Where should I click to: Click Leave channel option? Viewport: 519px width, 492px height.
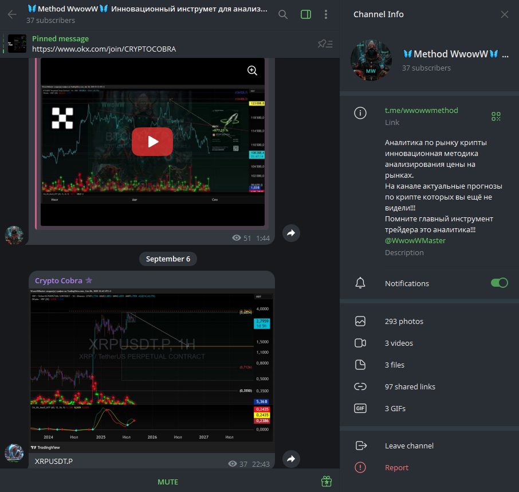tap(409, 446)
